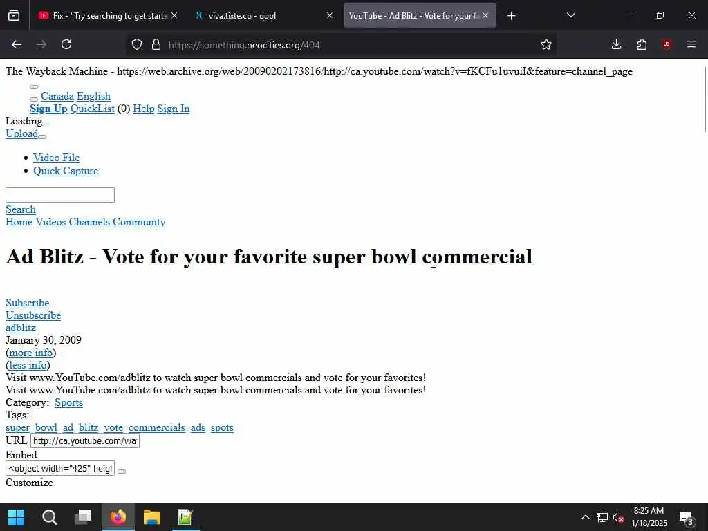The height and width of the screenshot is (531, 708).
Task: Go to the Channels link
Action: [x=89, y=222]
